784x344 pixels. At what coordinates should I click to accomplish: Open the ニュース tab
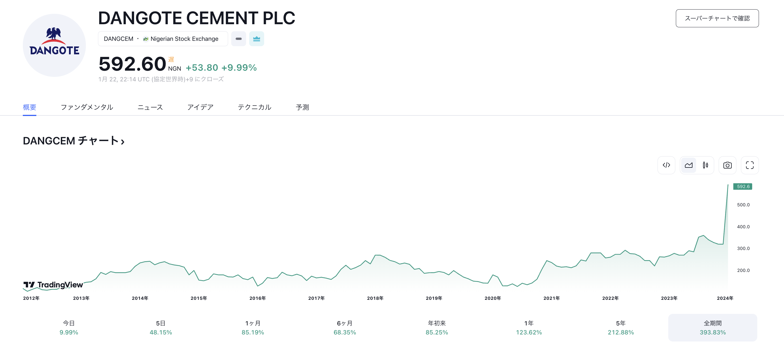[150, 107]
